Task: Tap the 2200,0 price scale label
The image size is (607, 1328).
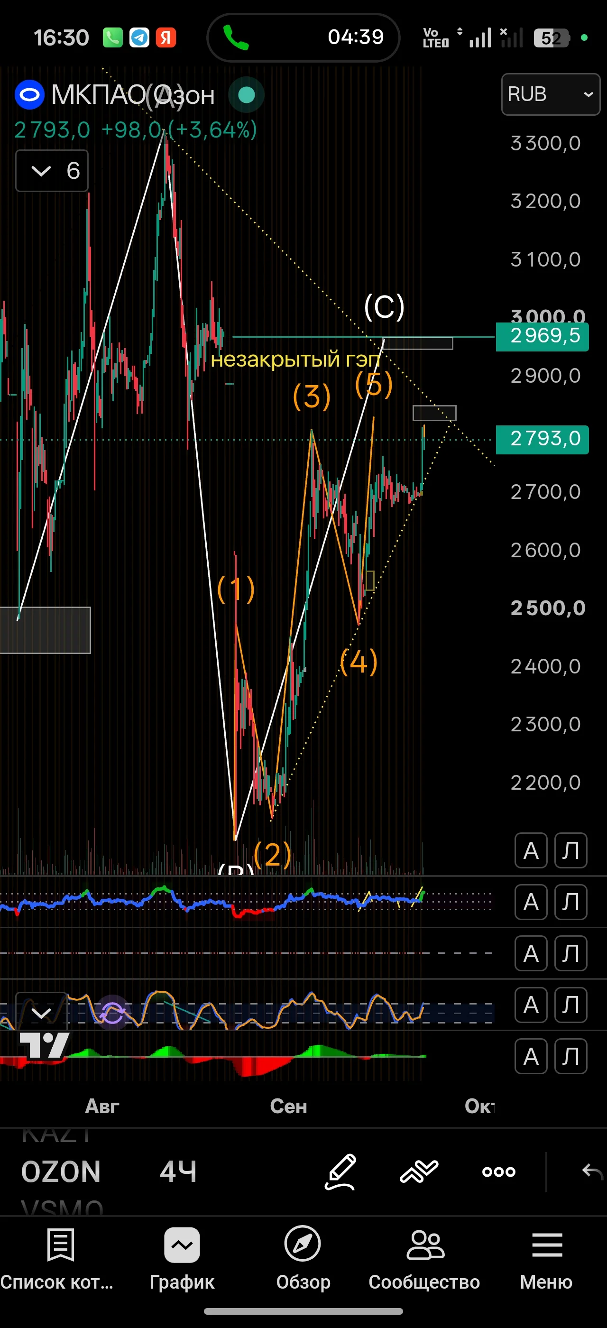Action: (545, 783)
